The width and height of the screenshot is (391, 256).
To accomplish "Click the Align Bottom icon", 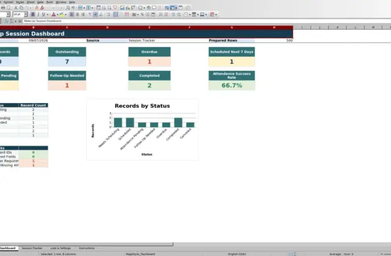I will (x=101, y=15).
